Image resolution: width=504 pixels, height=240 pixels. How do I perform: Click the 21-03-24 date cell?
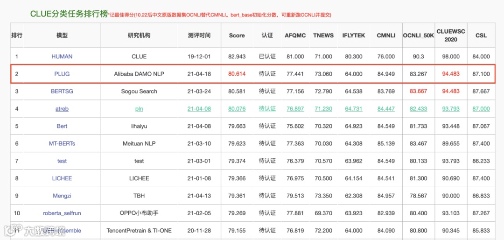pyautogui.click(x=199, y=92)
